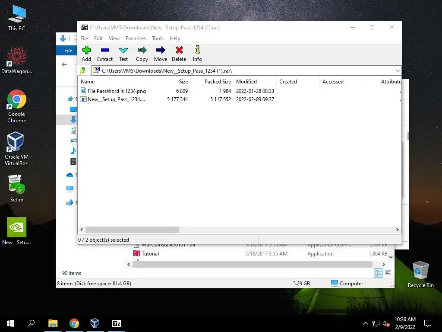Image resolution: width=442 pixels, height=332 pixels.
Task: Select the Move toolbar icon
Action: pos(161,54)
